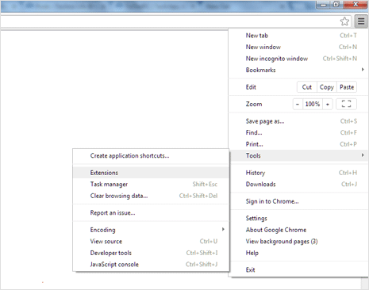Select Exit to quit Chrome
The width and height of the screenshot is (369, 290).
[x=298, y=269]
